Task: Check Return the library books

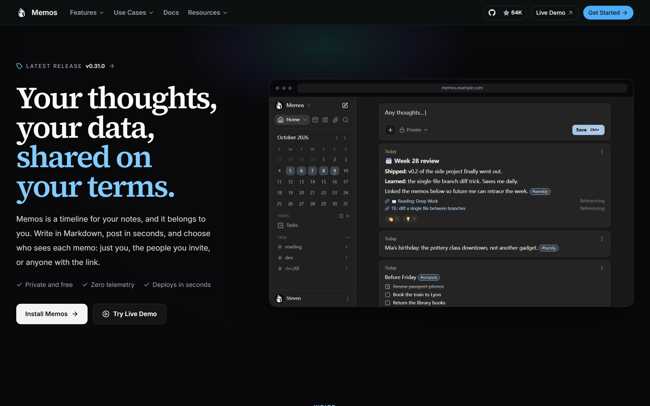Action: (388, 303)
